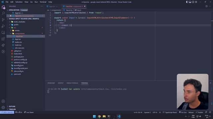
Task: Open the Explorer view in activity bar
Action: tap(3, 7)
